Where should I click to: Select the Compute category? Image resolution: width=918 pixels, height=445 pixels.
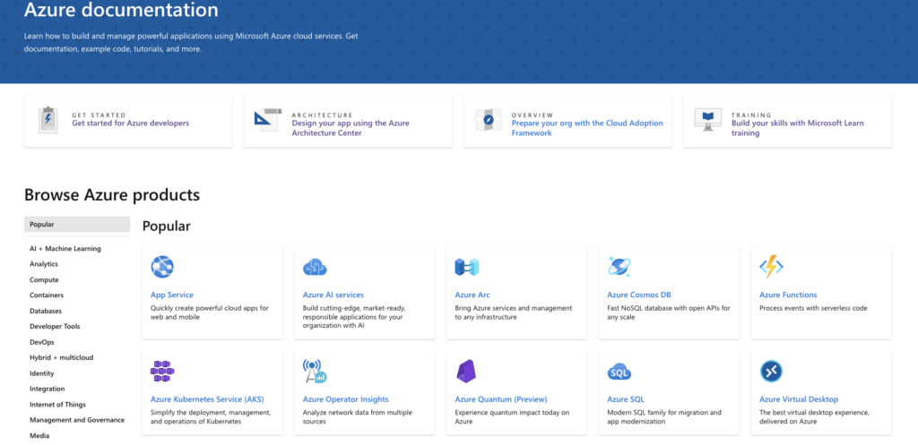(x=44, y=279)
